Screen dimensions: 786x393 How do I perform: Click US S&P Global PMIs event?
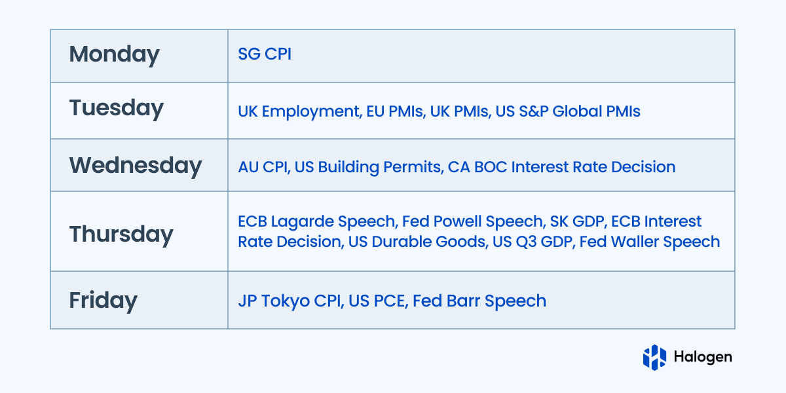coord(568,111)
